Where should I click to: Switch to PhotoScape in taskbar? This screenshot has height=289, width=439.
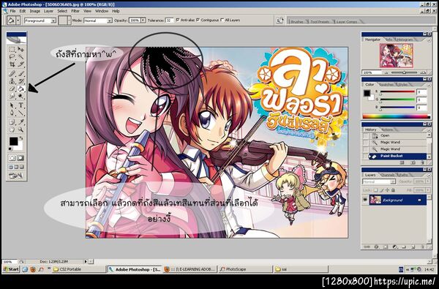[245, 269]
